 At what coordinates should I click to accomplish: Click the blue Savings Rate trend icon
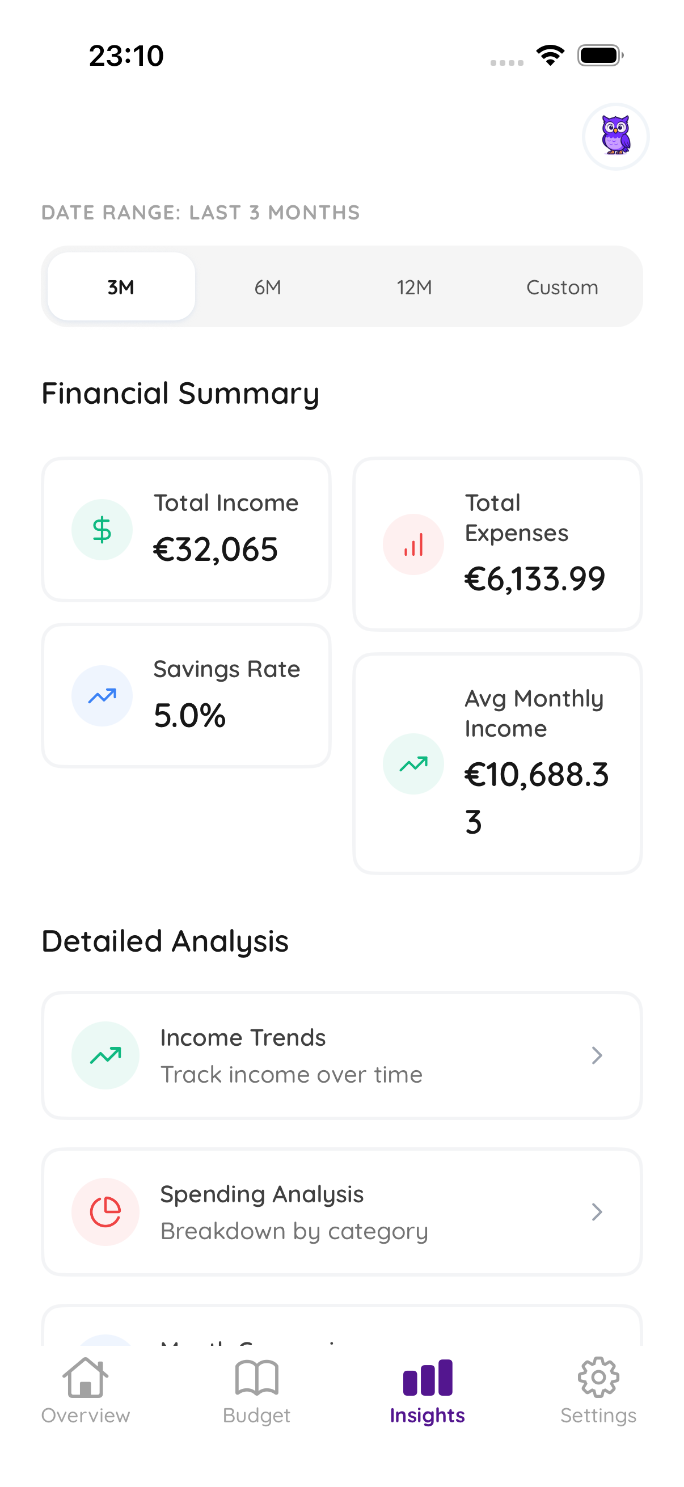pyautogui.click(x=102, y=696)
